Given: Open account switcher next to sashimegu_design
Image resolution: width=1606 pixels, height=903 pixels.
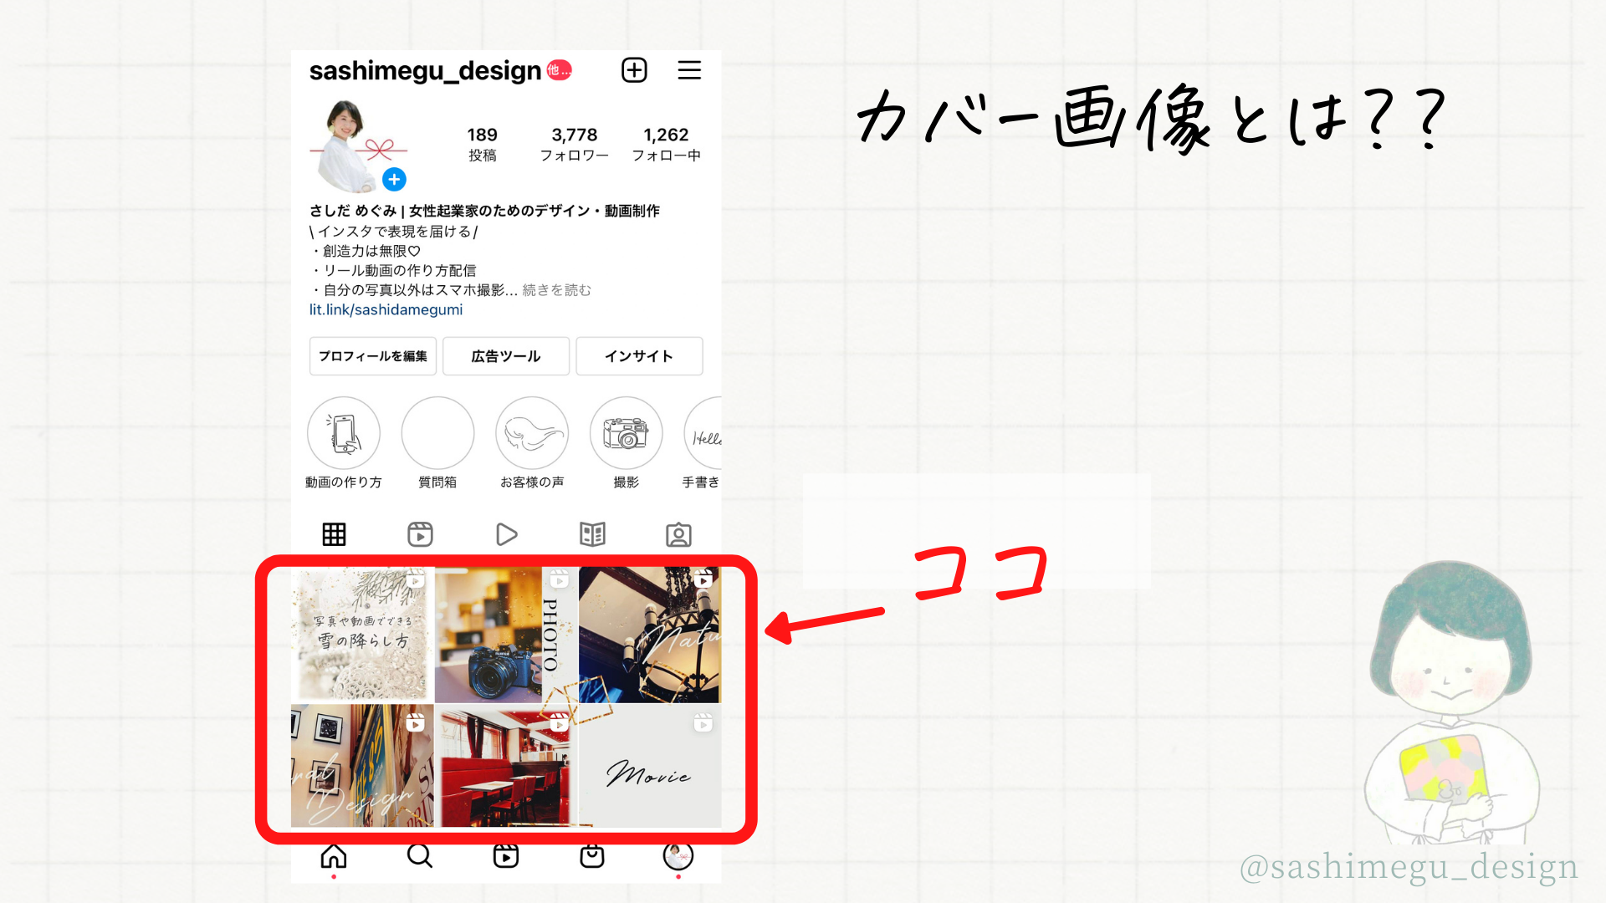Looking at the screenshot, I should tap(559, 71).
